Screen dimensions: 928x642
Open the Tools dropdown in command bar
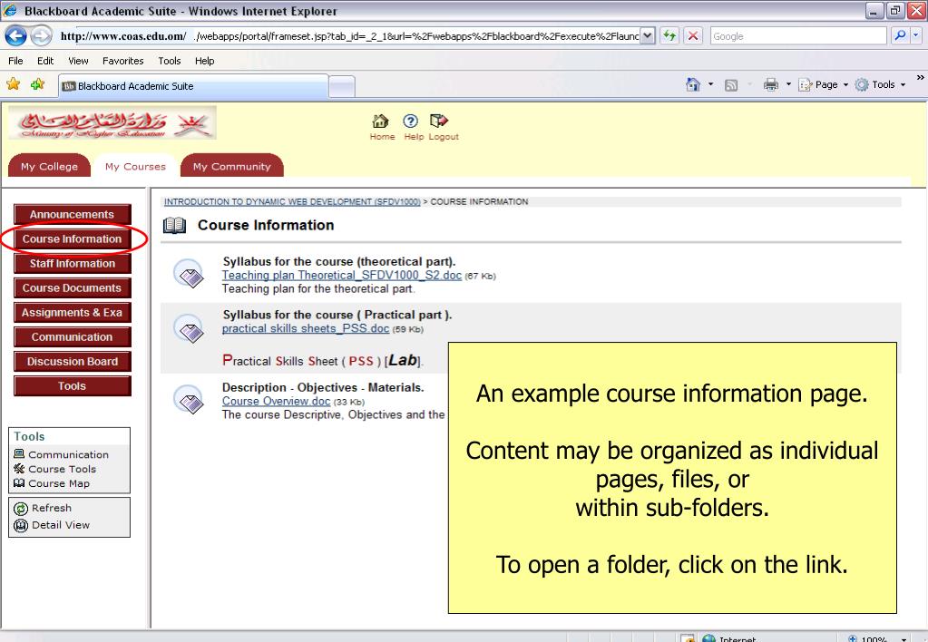click(877, 85)
